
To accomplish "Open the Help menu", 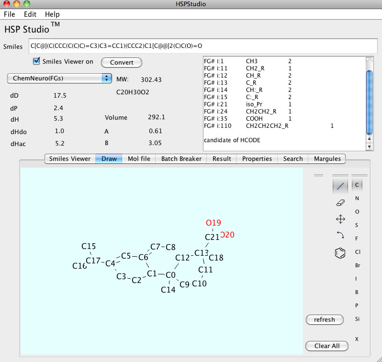I will point(52,14).
